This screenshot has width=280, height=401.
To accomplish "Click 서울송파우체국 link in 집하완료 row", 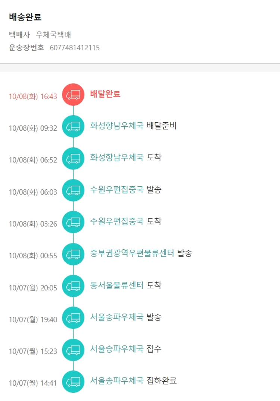I will coord(116,381).
